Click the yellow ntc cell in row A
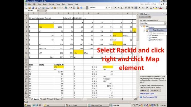 click(x=46, y=26)
